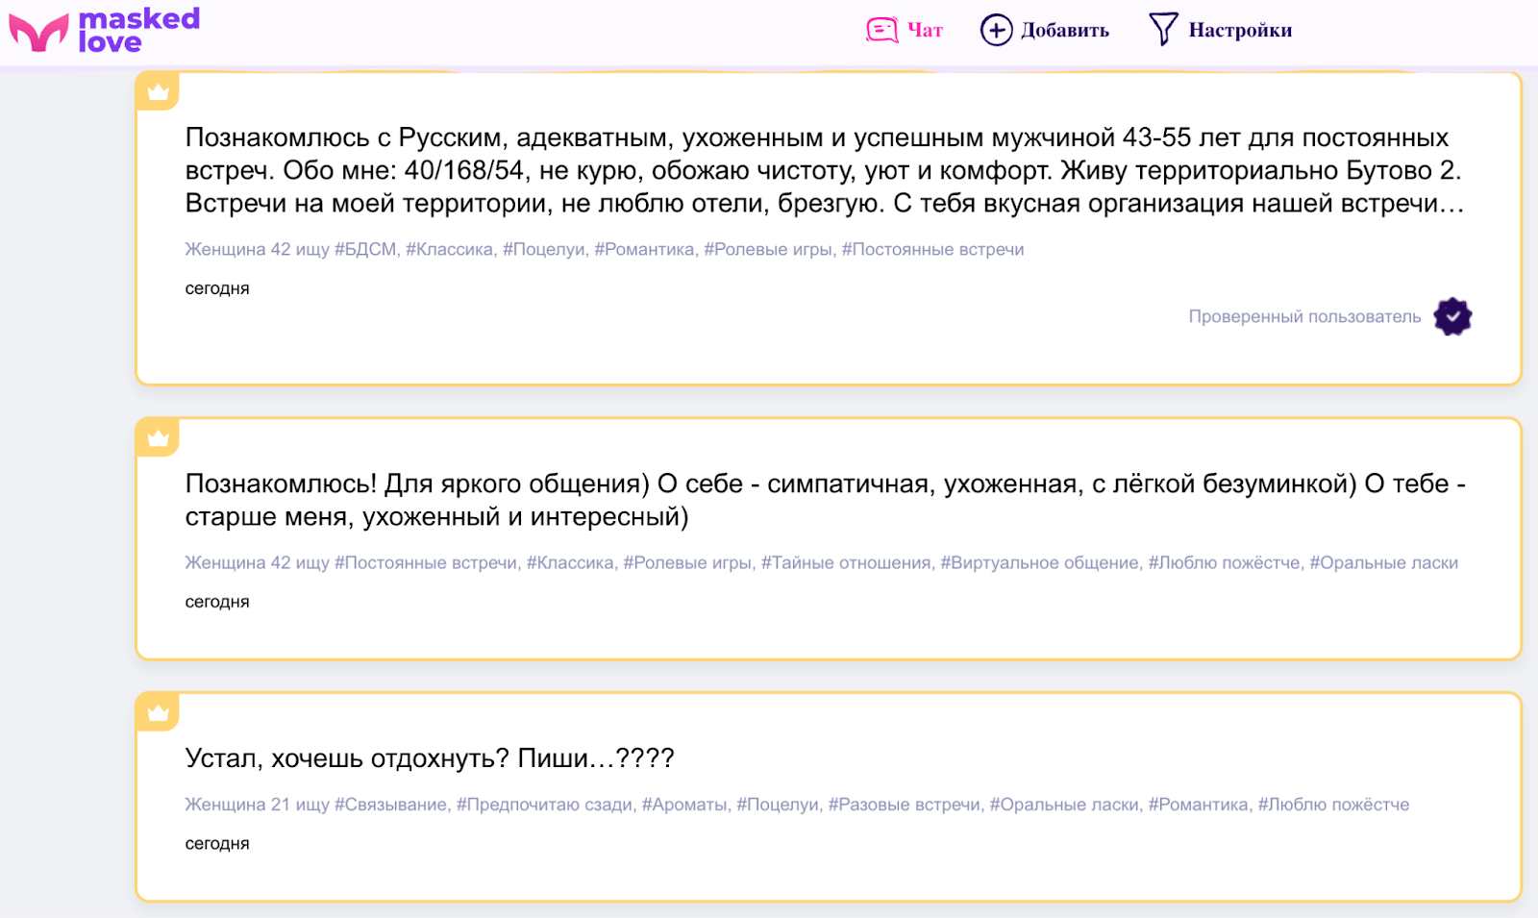This screenshot has height=918, width=1538.
Task: Click the #Ароматы tag in the third ad
Action: (683, 804)
